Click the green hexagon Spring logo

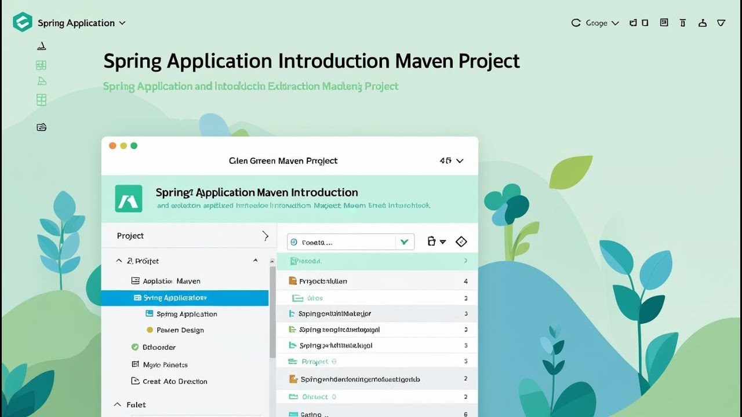[23, 23]
